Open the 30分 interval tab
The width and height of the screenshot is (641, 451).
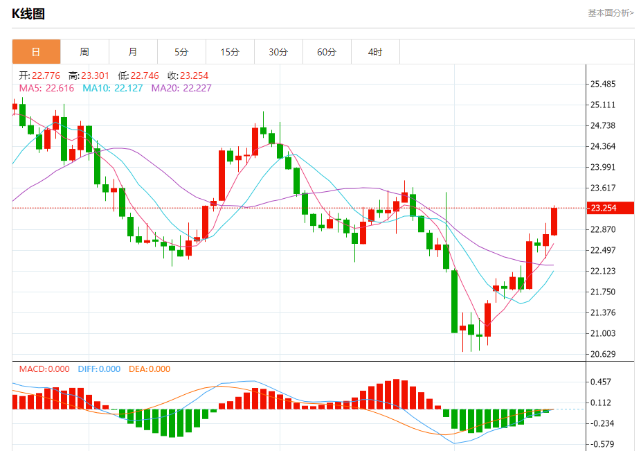(x=278, y=52)
